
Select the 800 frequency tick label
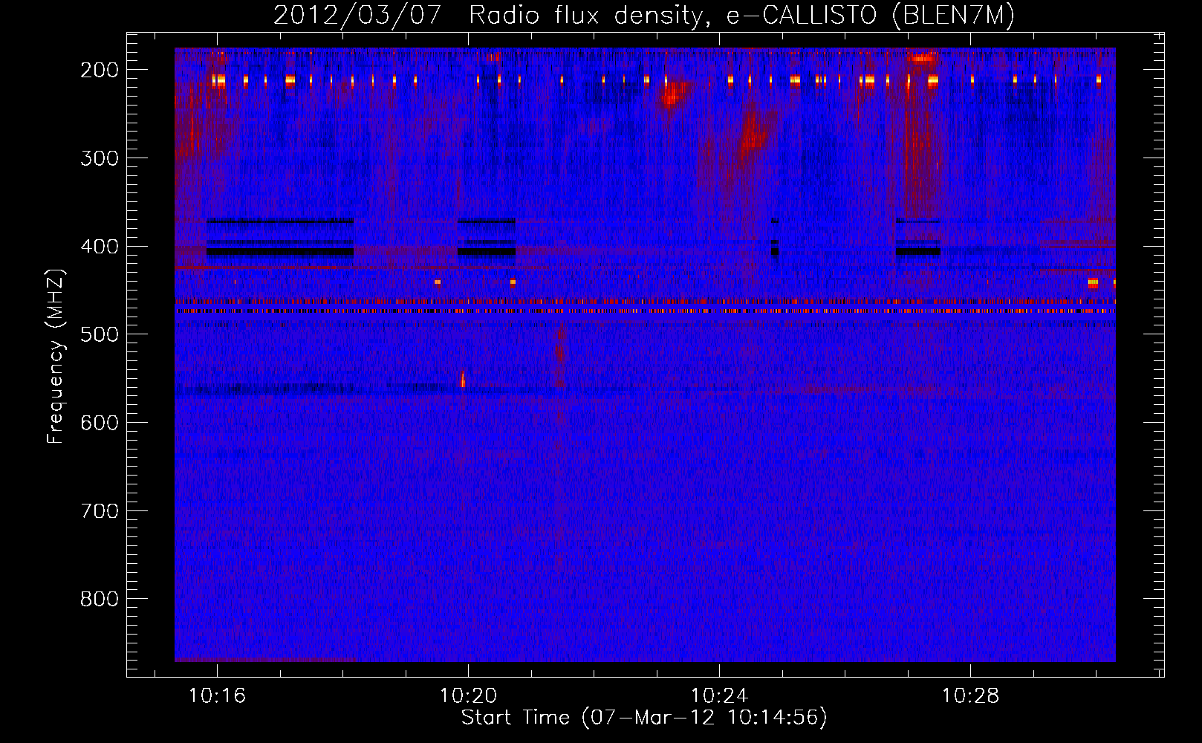100,599
